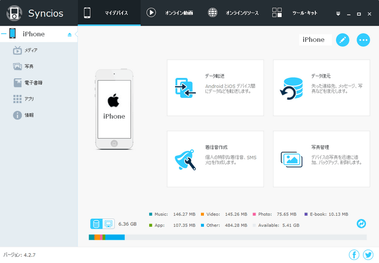The image size is (379, 263).
Task: Open the 着信音作成 card
Action: 216,159
